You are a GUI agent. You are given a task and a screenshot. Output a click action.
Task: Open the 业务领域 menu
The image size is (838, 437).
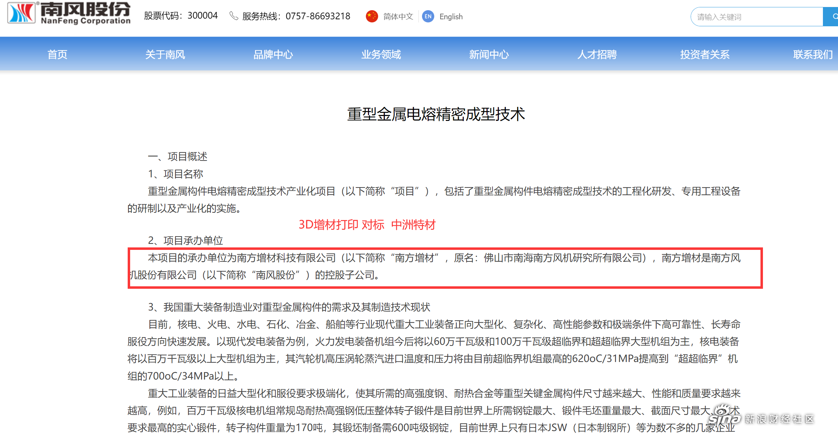point(381,54)
